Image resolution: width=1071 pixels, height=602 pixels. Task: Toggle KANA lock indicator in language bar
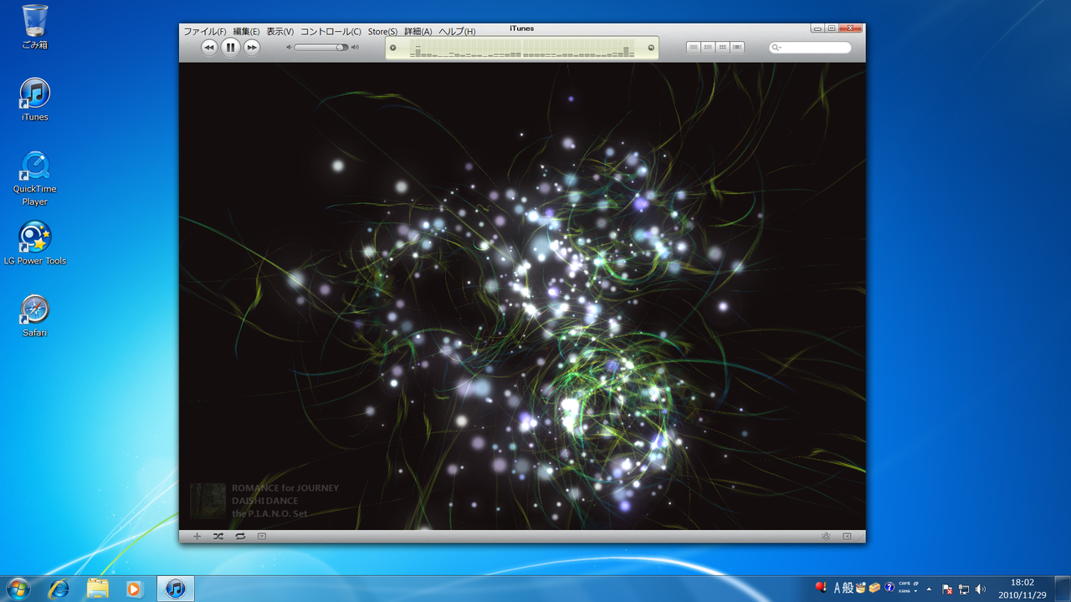tap(904, 592)
